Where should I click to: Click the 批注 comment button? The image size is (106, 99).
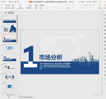pos(95,2)
